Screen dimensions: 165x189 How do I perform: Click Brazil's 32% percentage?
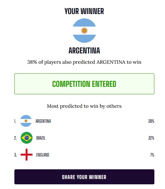(151, 138)
